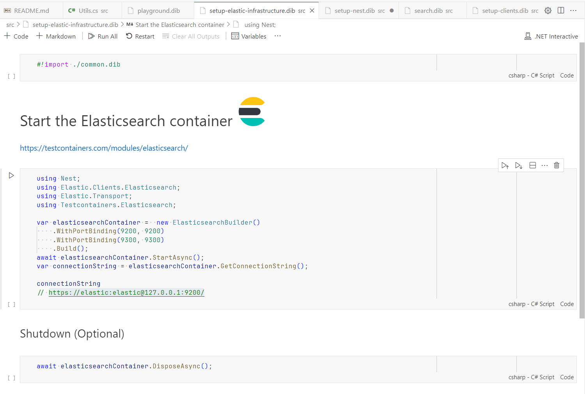Restart the notebook kernel

[x=140, y=36]
